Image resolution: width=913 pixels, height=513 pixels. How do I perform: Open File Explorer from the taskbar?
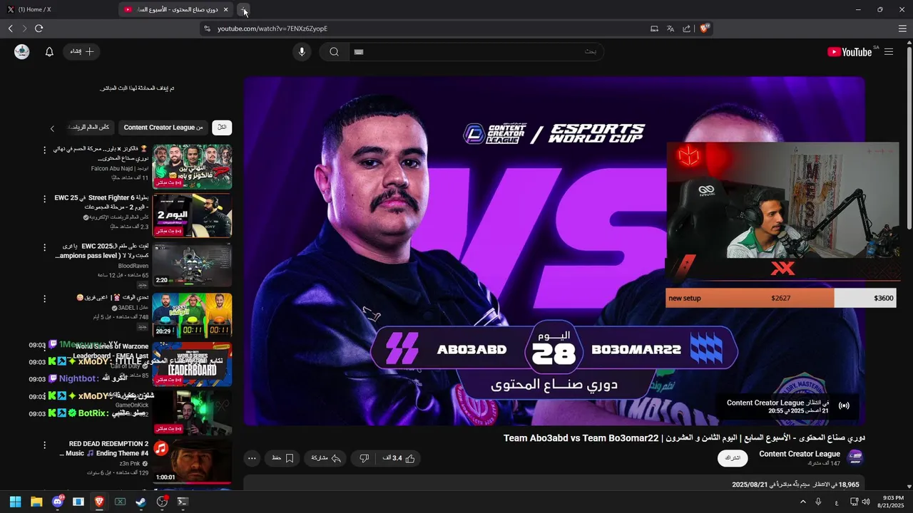click(x=36, y=502)
